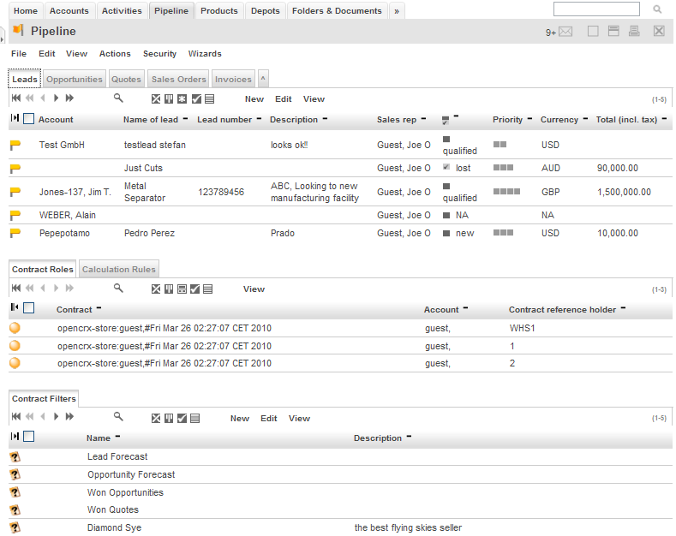676x536 pixels.
Task: Open search magnifier in Contract Filters toolbar
Action: point(118,417)
